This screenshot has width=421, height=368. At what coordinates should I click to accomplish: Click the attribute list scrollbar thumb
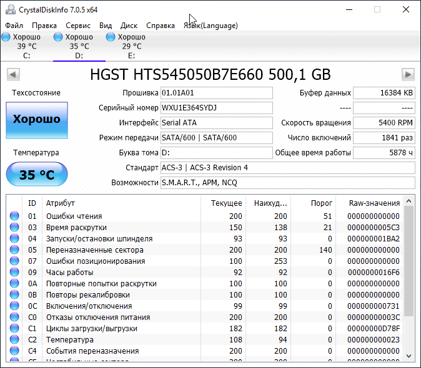tap(409, 261)
